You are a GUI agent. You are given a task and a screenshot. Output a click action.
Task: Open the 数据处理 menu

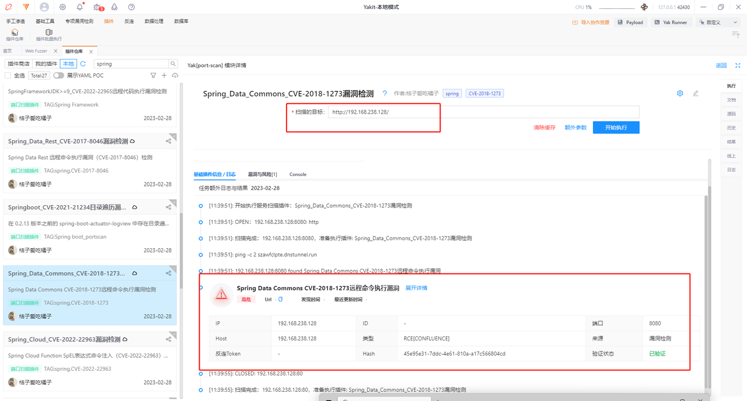click(x=154, y=21)
